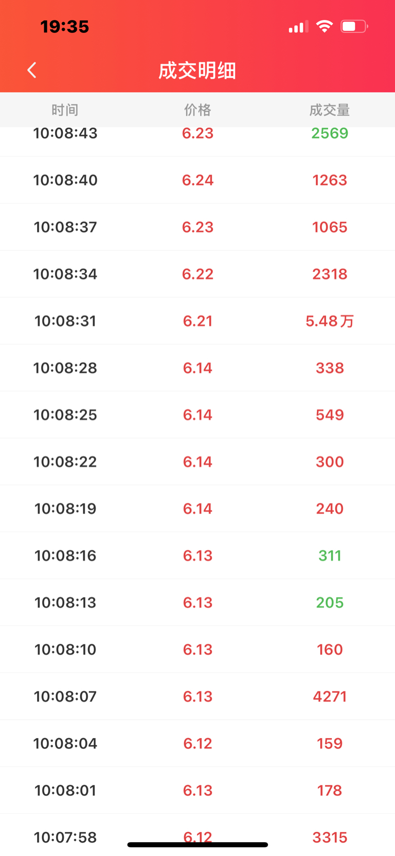Viewport: 395px width, 856px height.
Task: Tap the green 311 volume value
Action: (329, 555)
